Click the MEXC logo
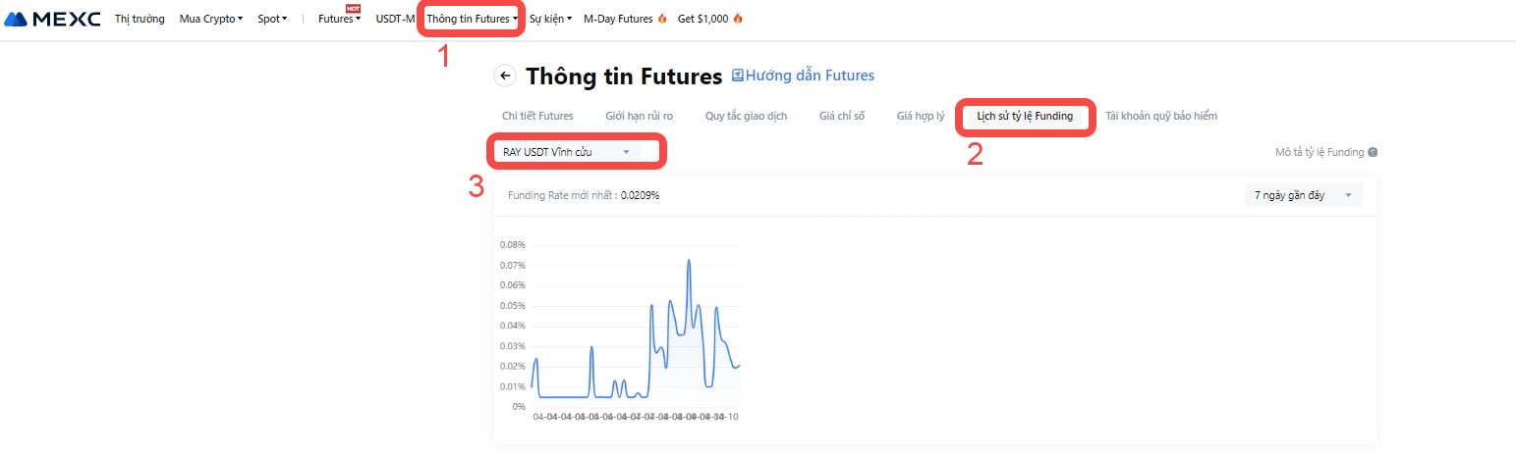This screenshot has width=1516, height=456. 53,19
